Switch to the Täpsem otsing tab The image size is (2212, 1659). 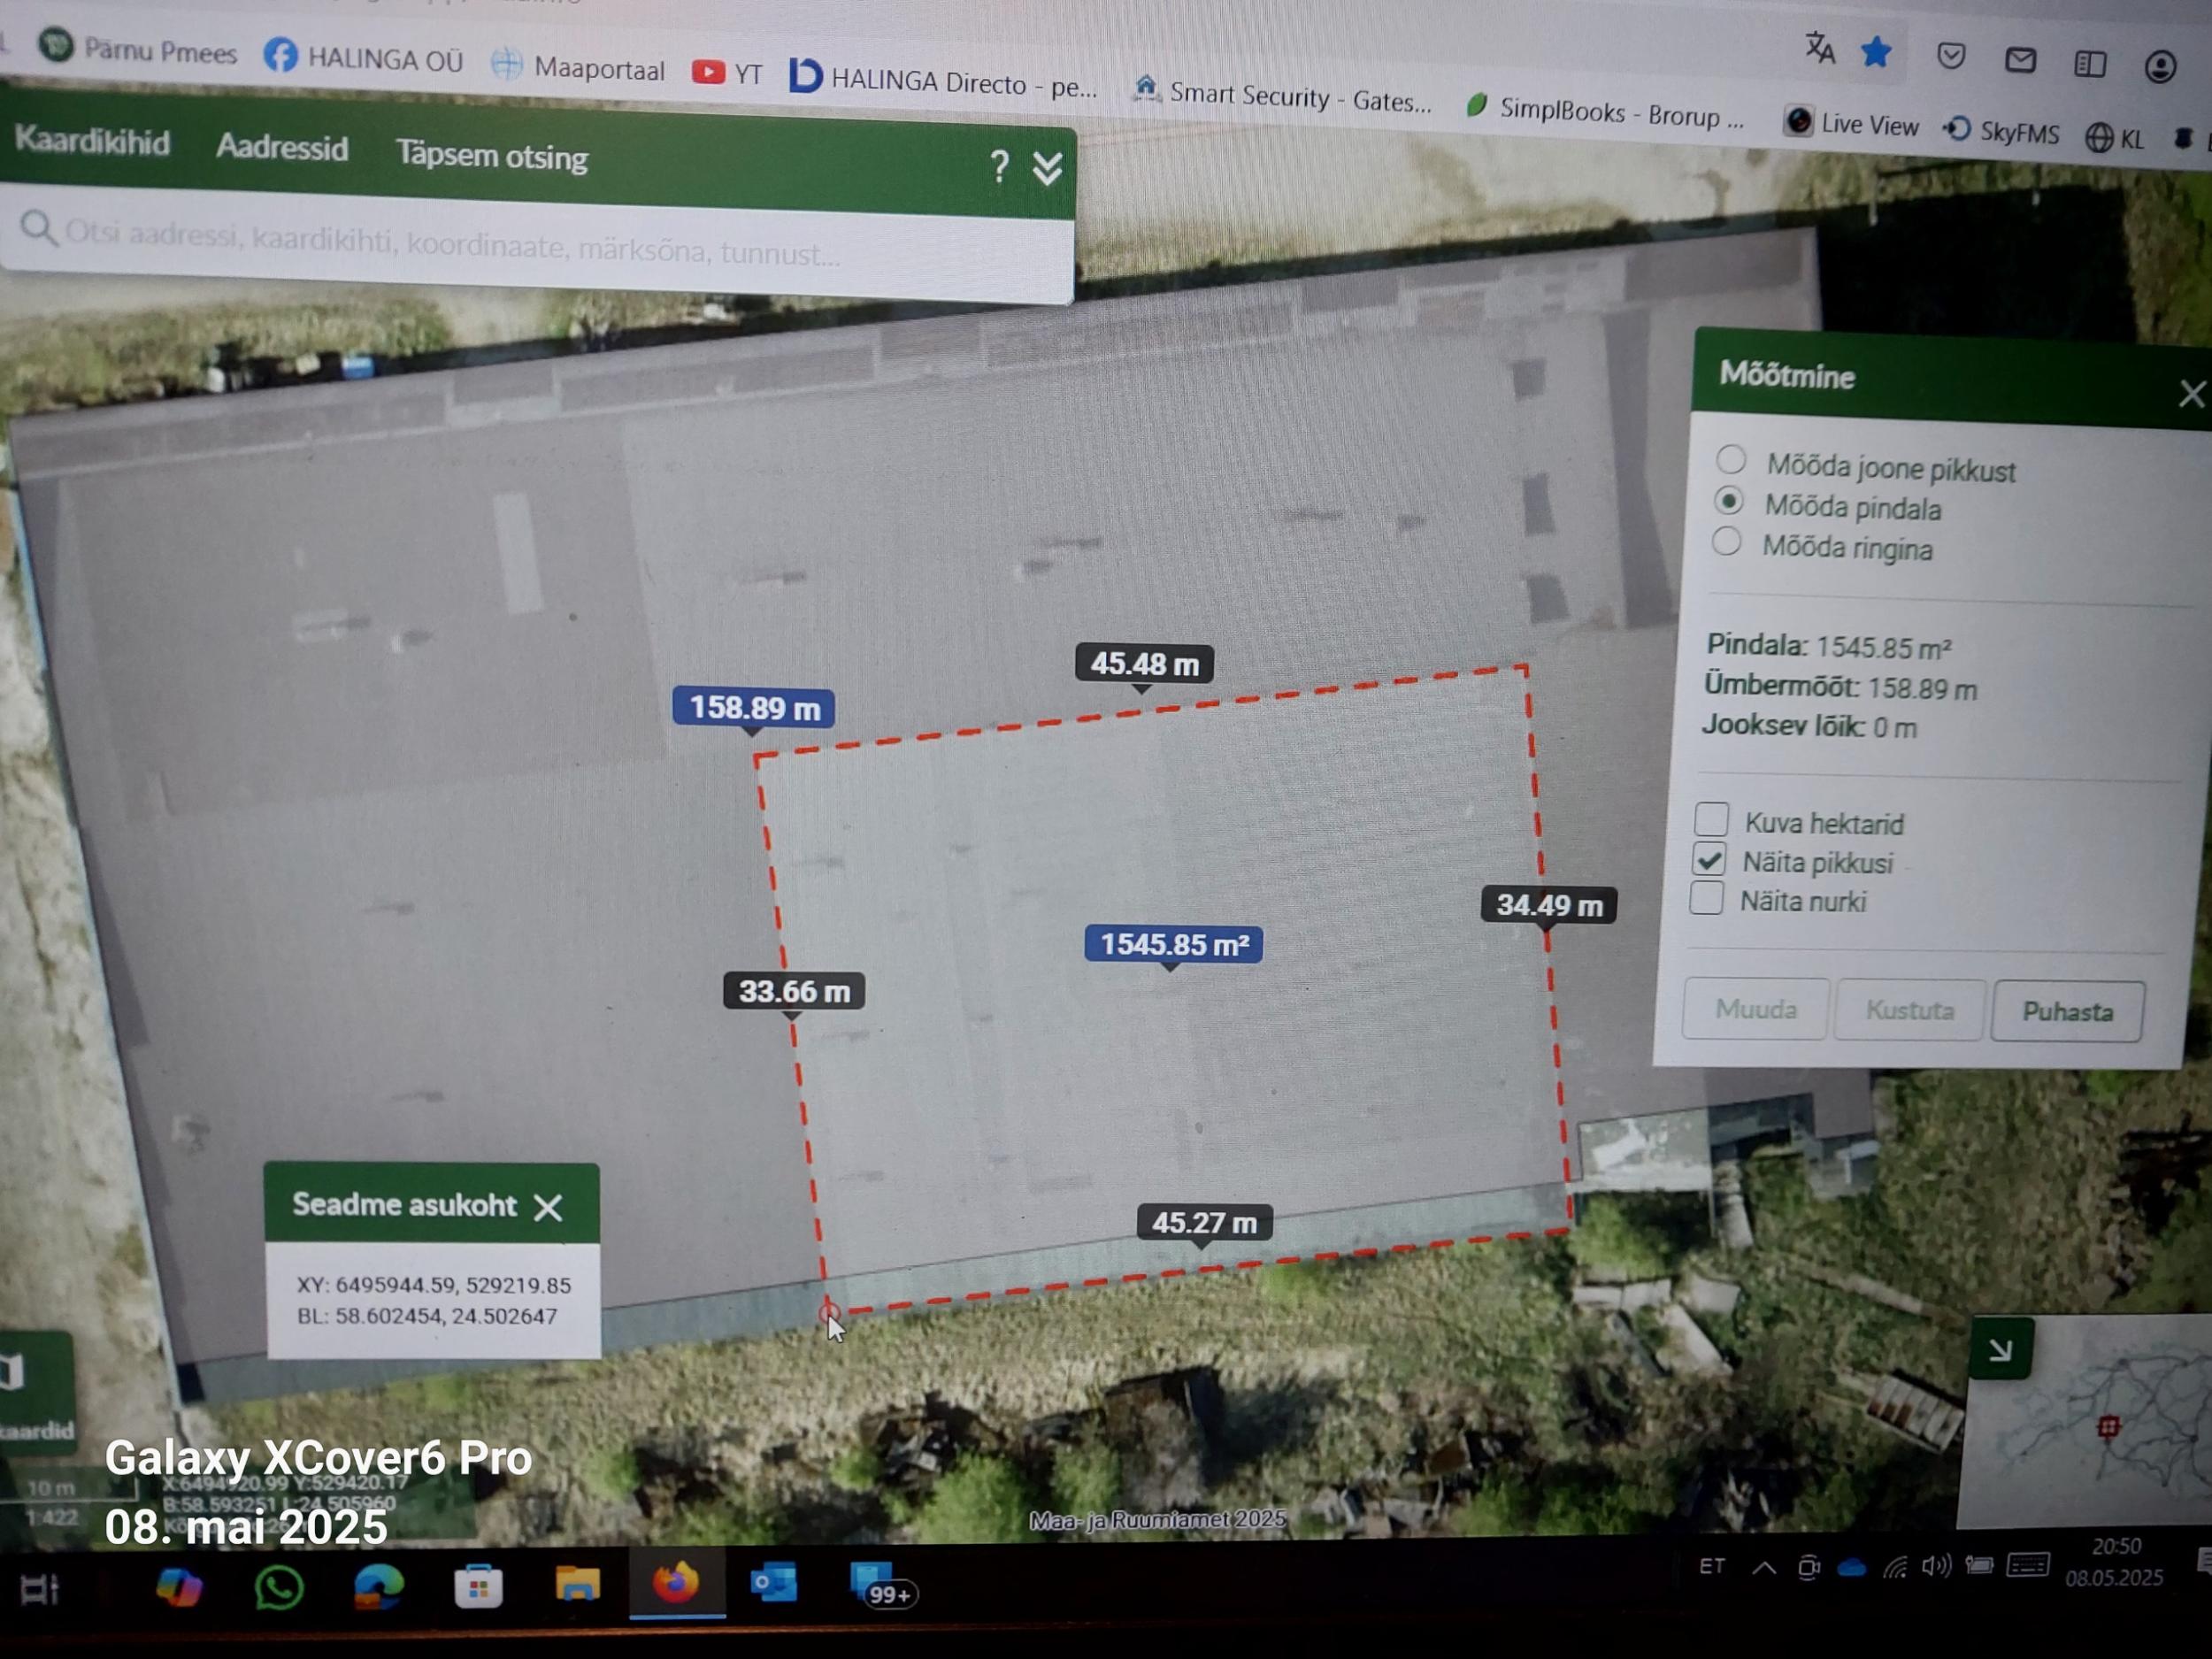tap(491, 156)
